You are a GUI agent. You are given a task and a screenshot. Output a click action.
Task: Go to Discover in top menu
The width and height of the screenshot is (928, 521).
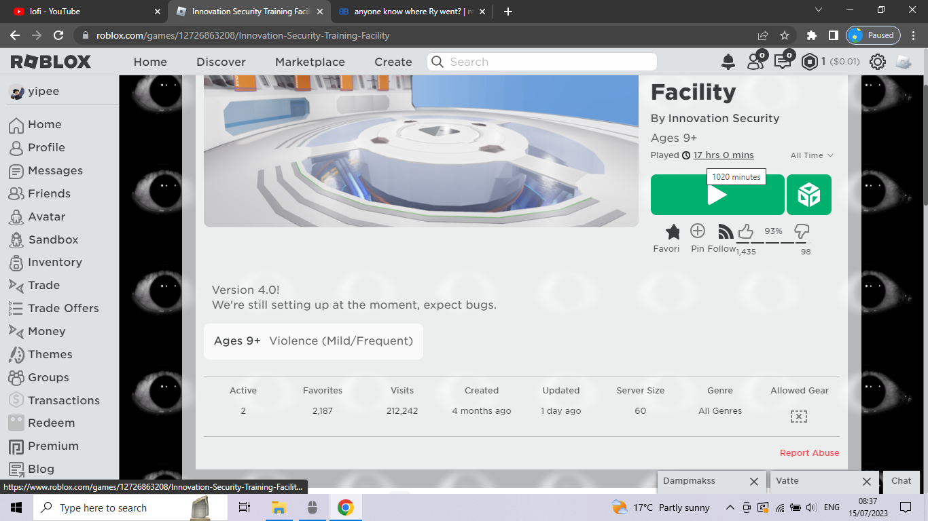tap(221, 62)
